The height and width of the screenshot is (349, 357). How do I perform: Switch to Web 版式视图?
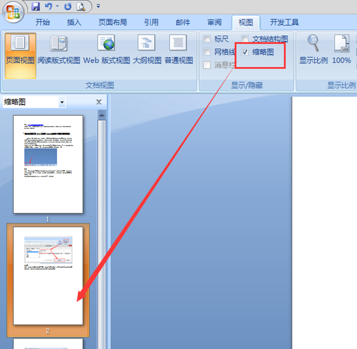(107, 50)
